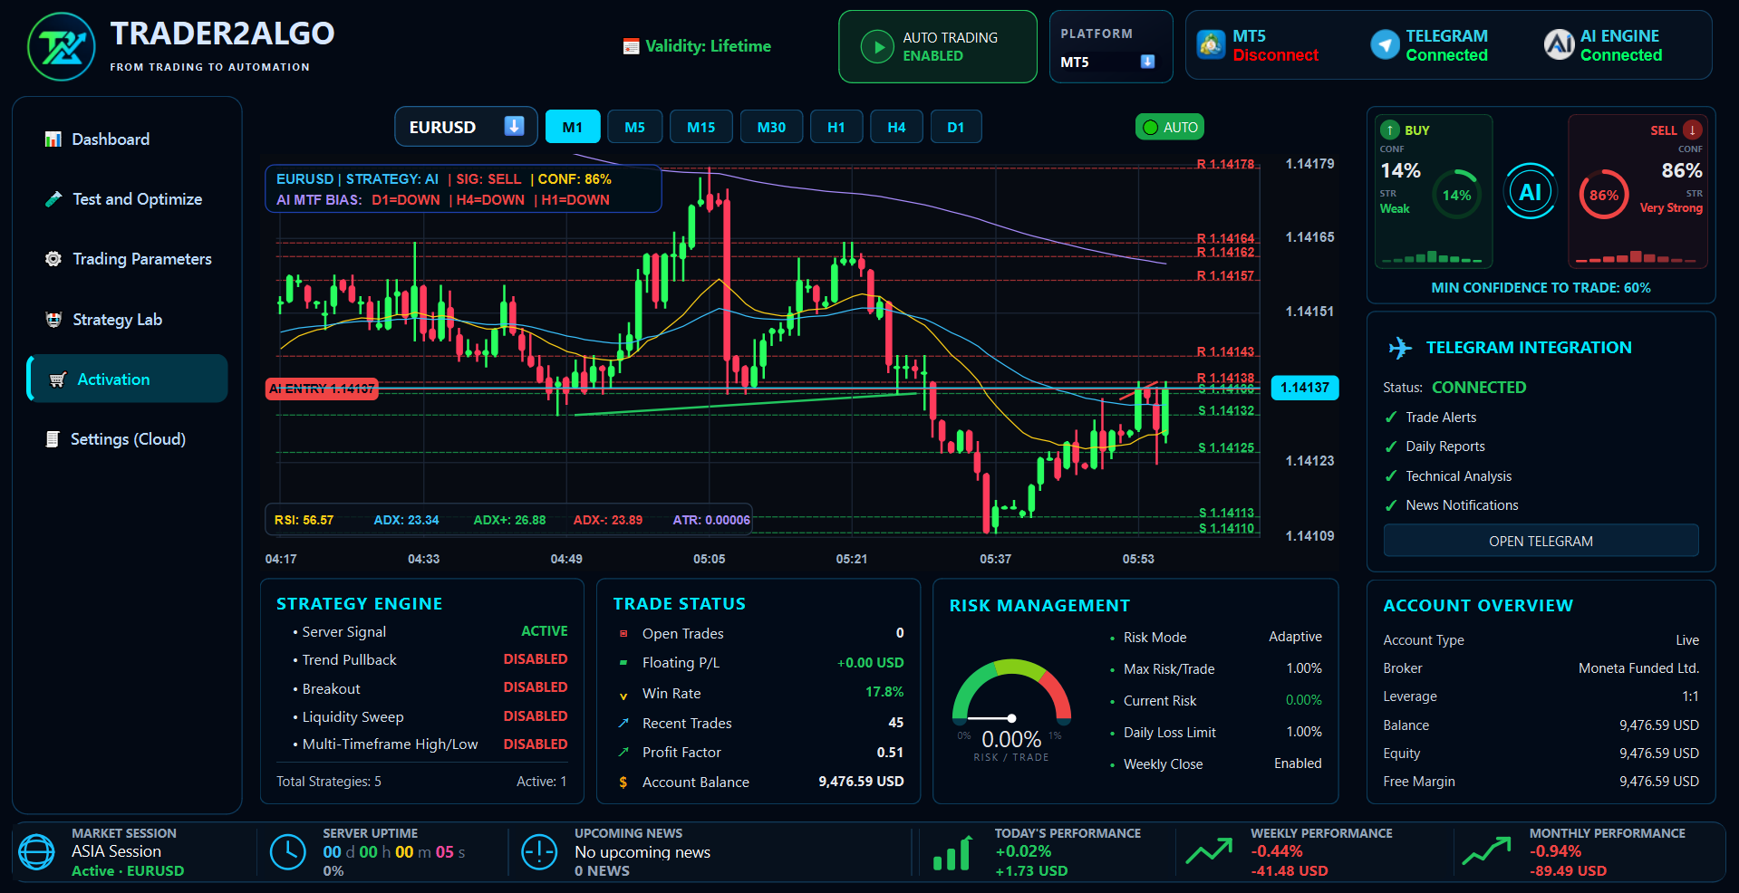Toggle Trend Pullback DISABLED status
Screen dimensions: 1739x893
(x=536, y=659)
